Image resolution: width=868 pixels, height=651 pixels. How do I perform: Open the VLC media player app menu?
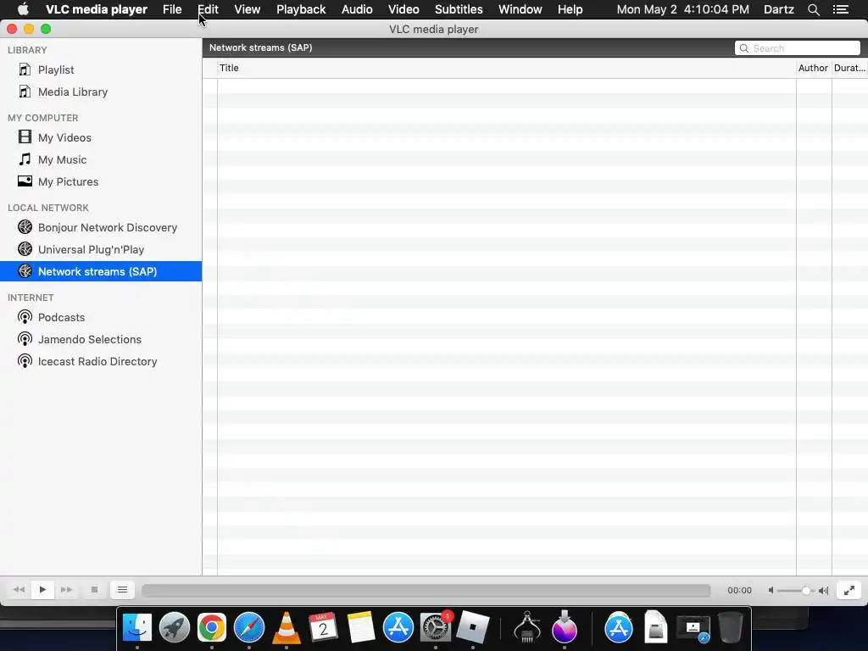(97, 9)
